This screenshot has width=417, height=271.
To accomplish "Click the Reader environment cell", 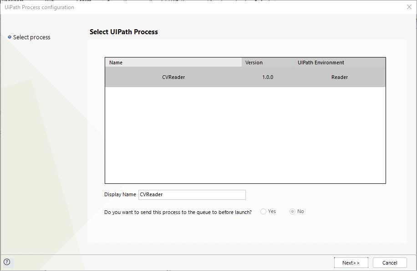I will pyautogui.click(x=340, y=77).
